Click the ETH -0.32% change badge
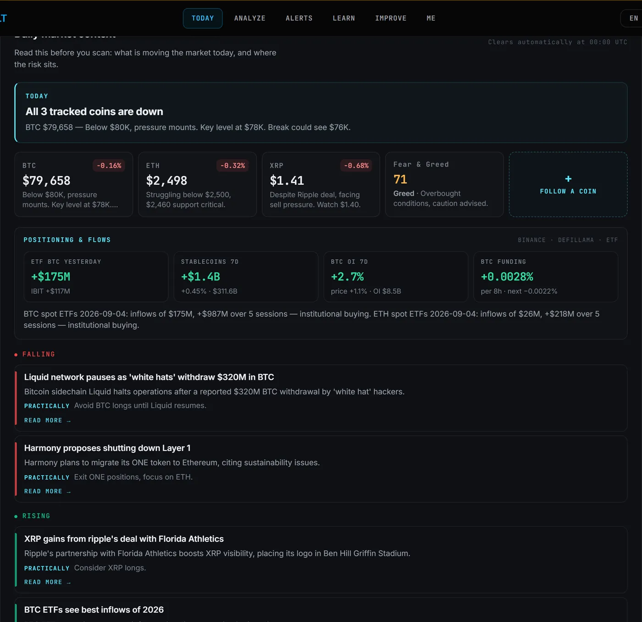The image size is (642, 622). pos(232,166)
